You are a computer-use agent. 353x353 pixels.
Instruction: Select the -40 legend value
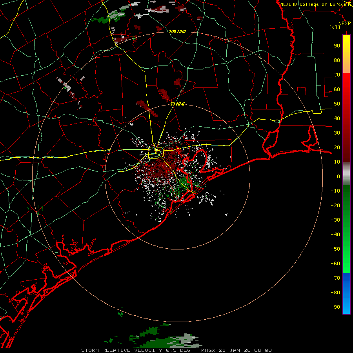[x=335, y=235]
